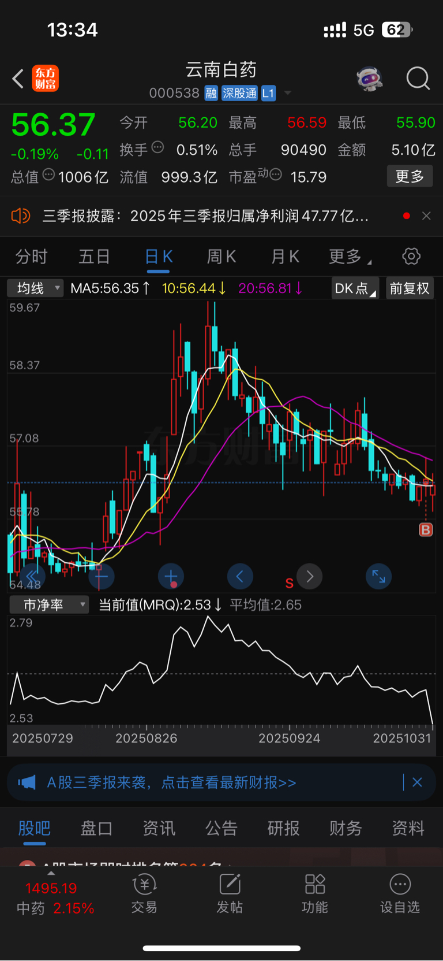Tap the speaker announcement icon
This screenshot has width=443, height=961.
pyautogui.click(x=20, y=216)
